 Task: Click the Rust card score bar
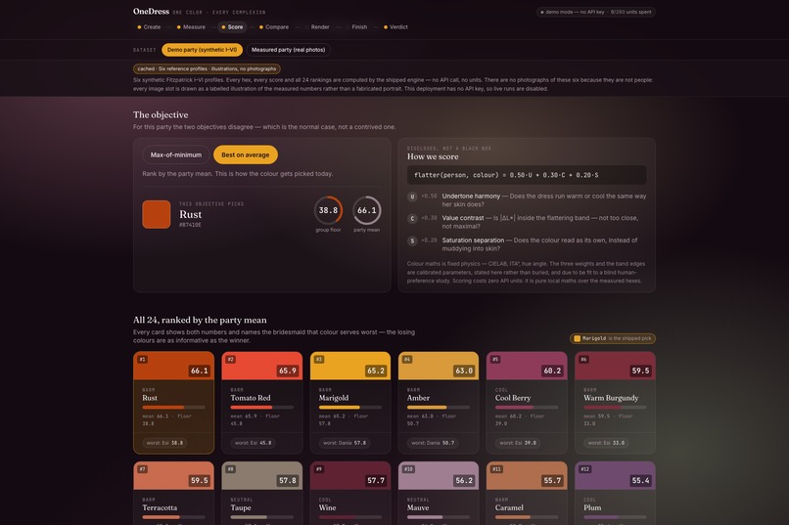[173, 408]
